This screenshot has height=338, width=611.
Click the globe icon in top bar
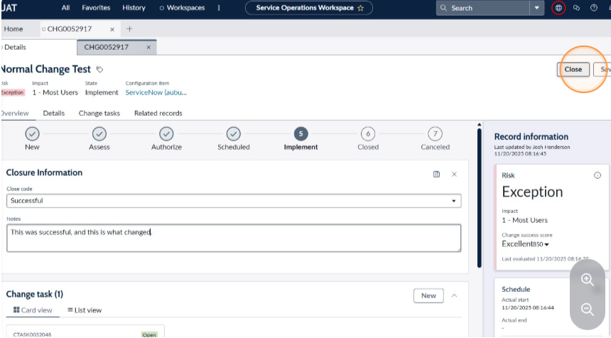(x=558, y=8)
